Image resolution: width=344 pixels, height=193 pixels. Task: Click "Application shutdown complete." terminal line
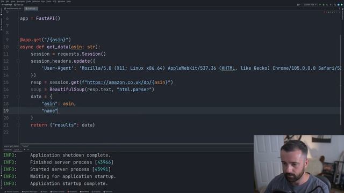(70, 155)
